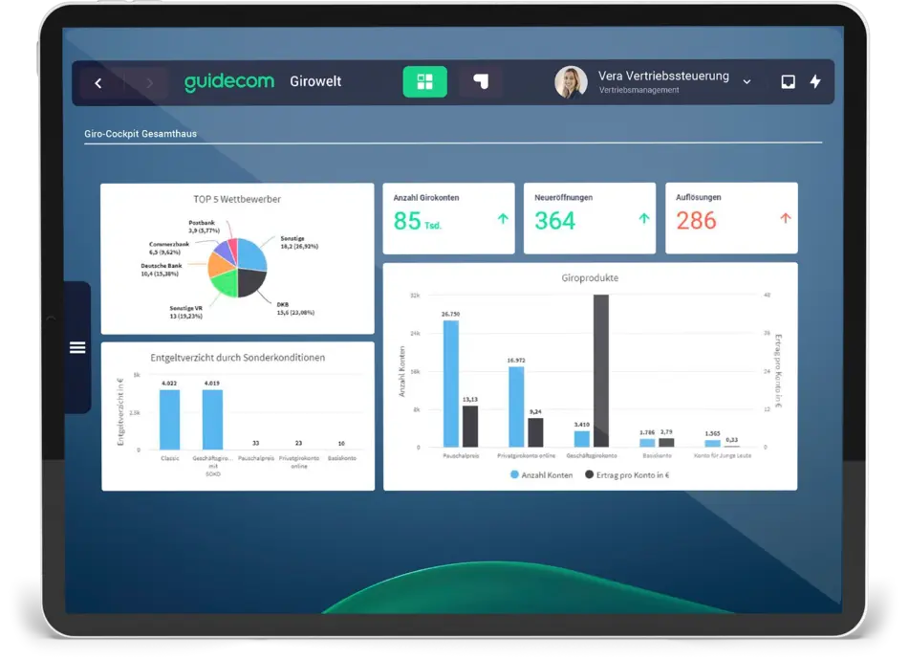Click Neueröffnungen green up arrow
The height and width of the screenshot is (659, 909).
coord(643,219)
